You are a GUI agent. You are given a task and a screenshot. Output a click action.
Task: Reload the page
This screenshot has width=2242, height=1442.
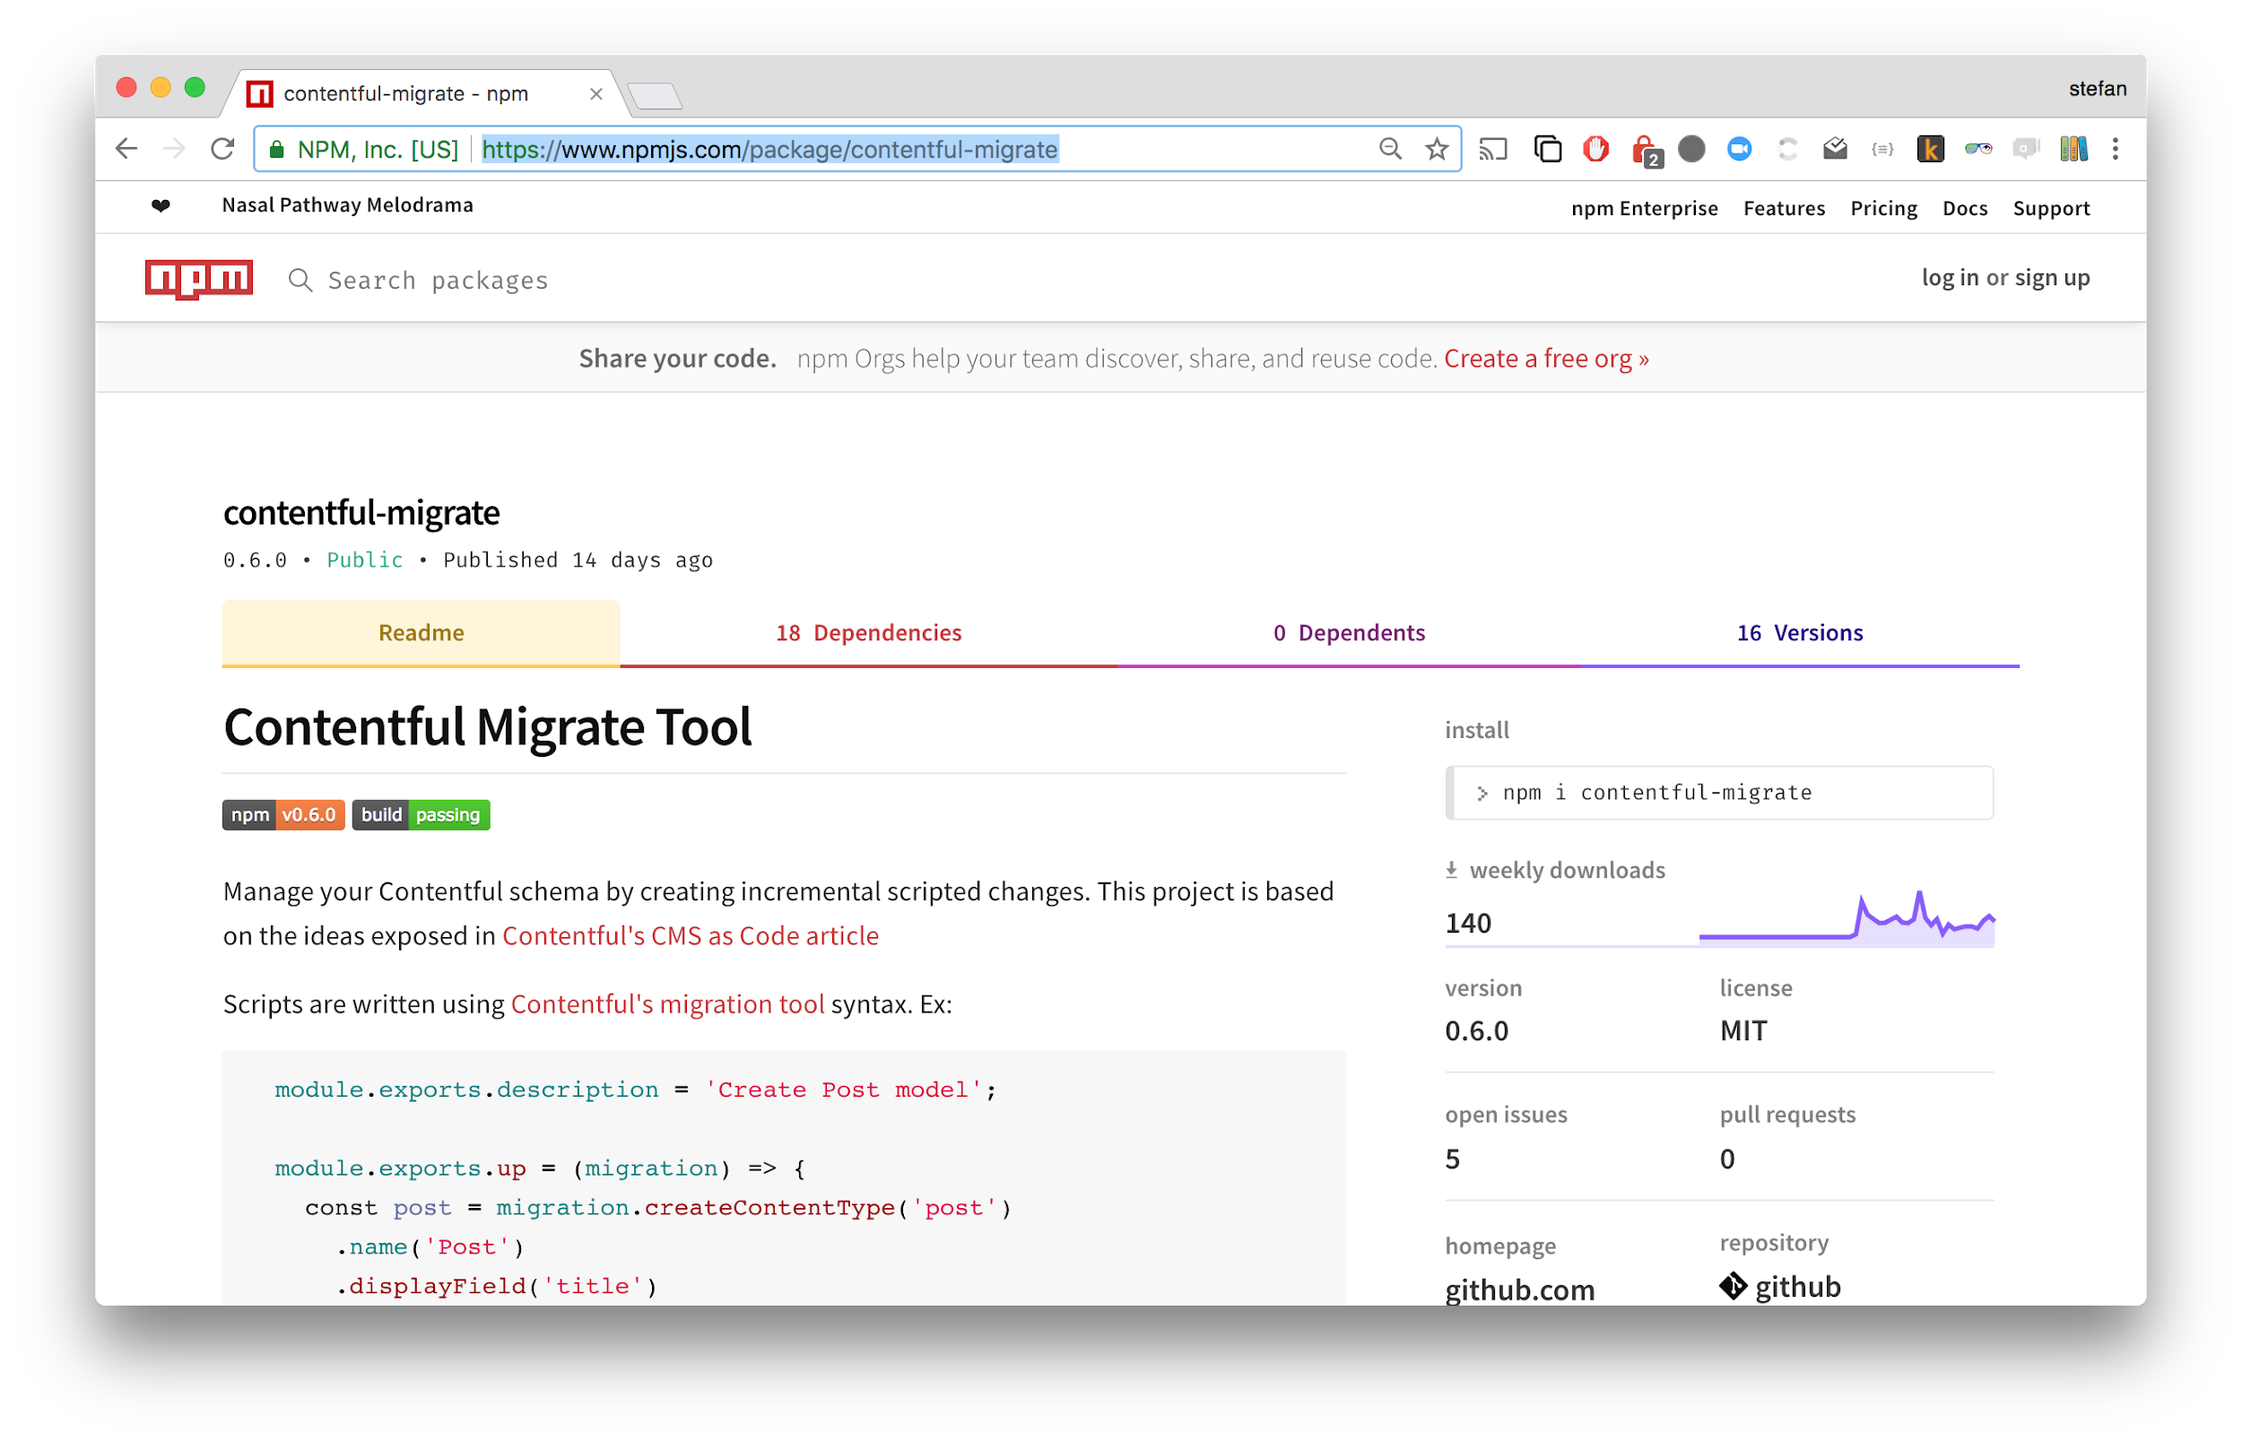[x=222, y=149]
